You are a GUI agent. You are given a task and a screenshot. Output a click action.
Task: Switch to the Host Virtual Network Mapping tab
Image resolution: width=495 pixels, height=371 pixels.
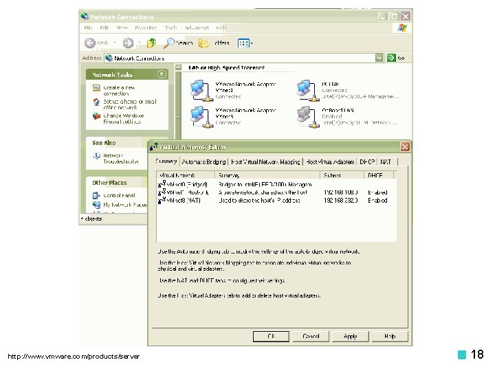pos(265,162)
